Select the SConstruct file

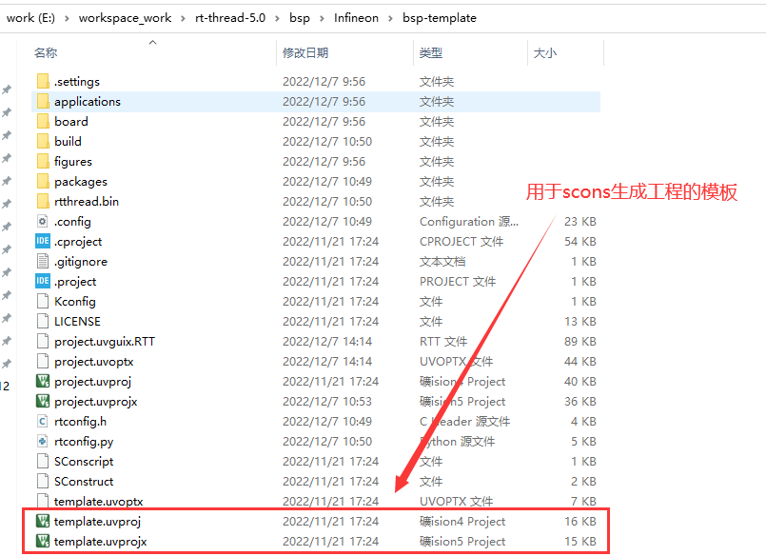84,482
